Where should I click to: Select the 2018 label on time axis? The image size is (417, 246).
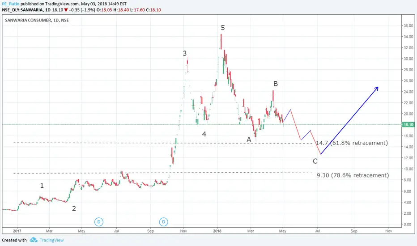coord(217,231)
